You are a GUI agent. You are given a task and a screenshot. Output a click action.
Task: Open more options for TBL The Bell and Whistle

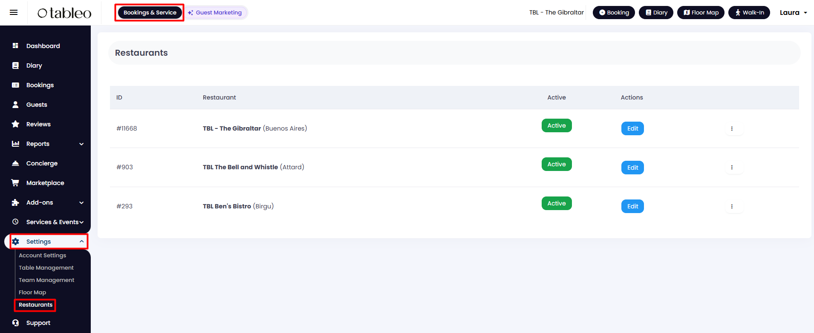(x=732, y=168)
